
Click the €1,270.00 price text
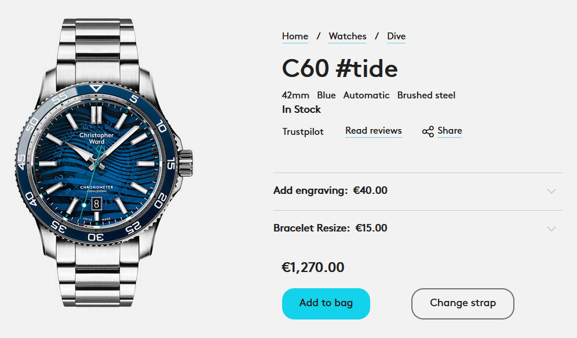(313, 267)
